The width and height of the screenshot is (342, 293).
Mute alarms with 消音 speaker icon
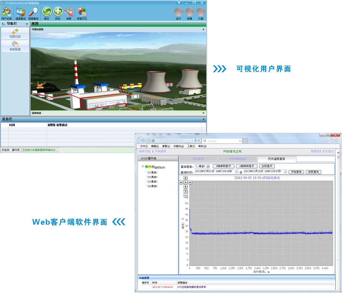pos(69,13)
